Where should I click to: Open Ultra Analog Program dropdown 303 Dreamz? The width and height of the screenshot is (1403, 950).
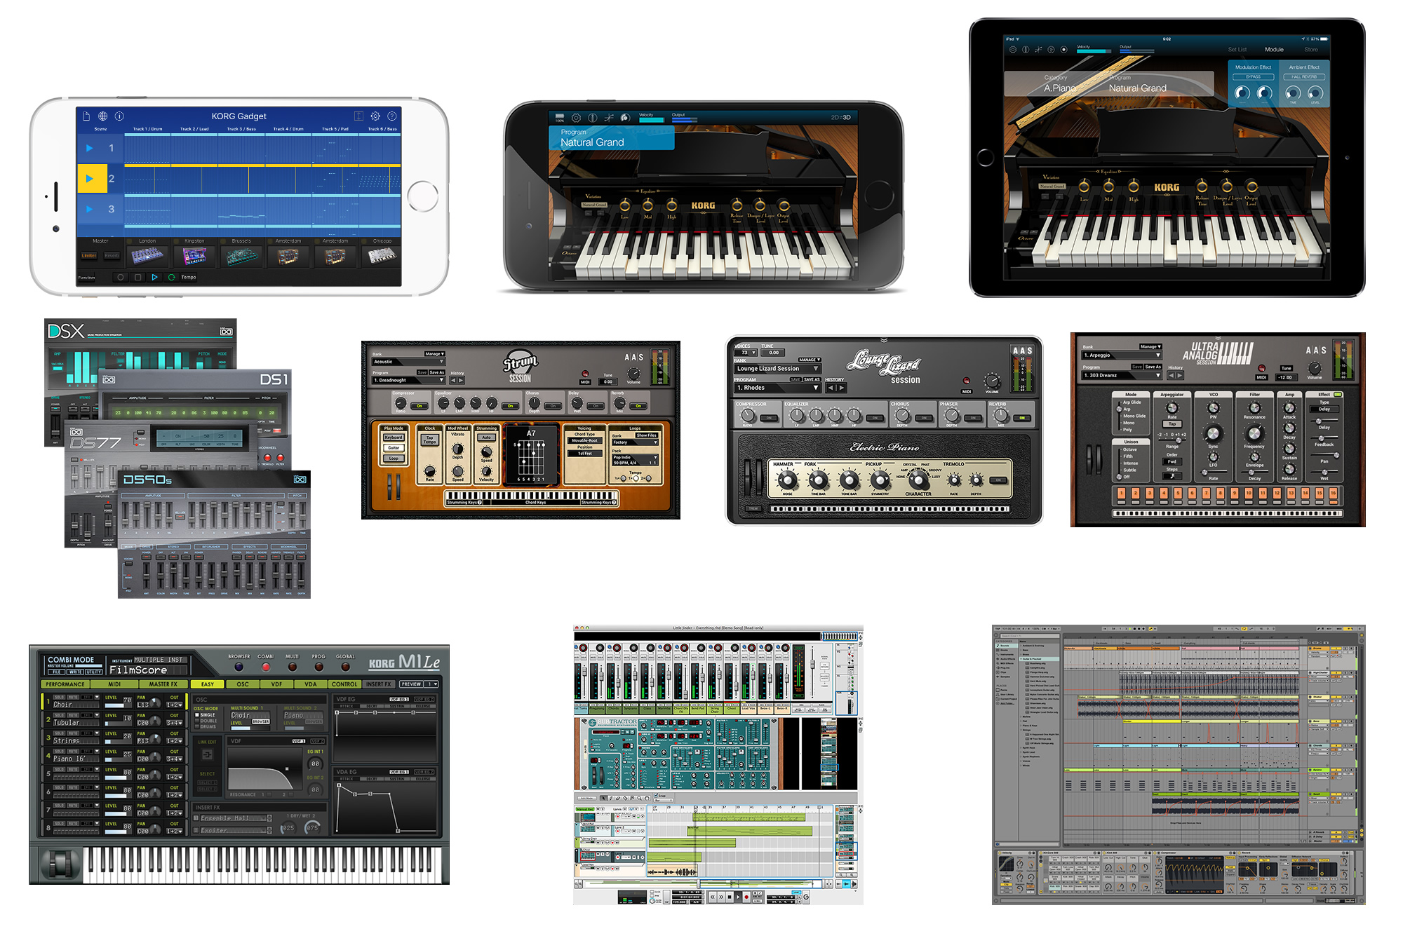coord(1122,375)
